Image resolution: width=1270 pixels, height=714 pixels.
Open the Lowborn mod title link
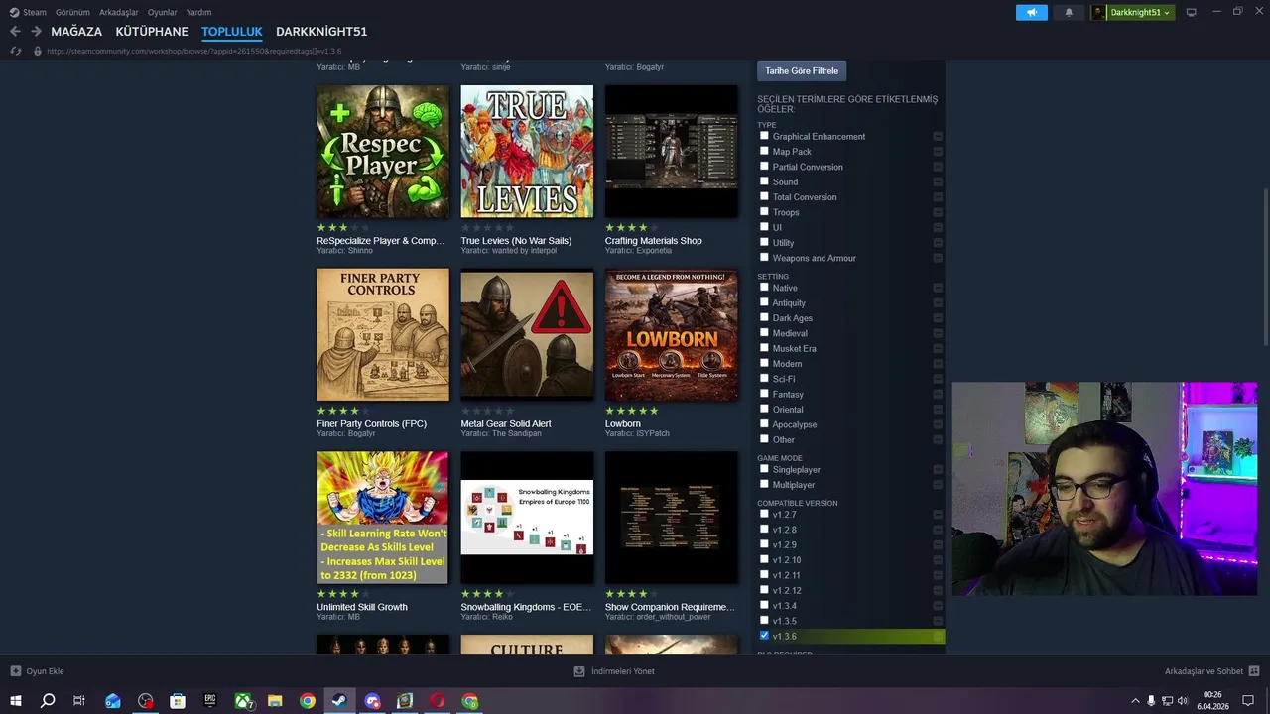[x=623, y=423]
